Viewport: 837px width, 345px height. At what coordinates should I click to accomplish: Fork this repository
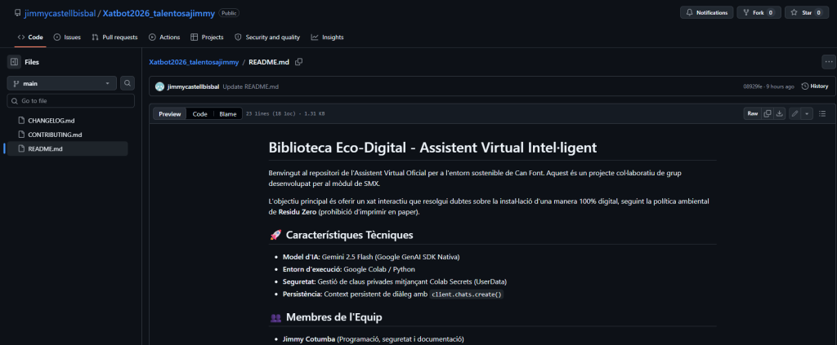point(759,13)
